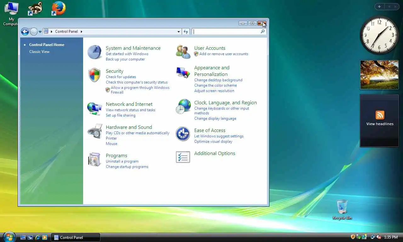The width and height of the screenshot is (403, 242).
Task: Click Show Desktop in Quick Launch
Action: 23,237
